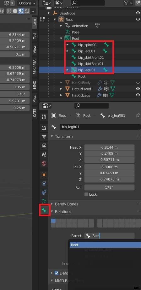Expand the bip_spine01 bone in outliner
141x290 pixels.
coord(68,45)
